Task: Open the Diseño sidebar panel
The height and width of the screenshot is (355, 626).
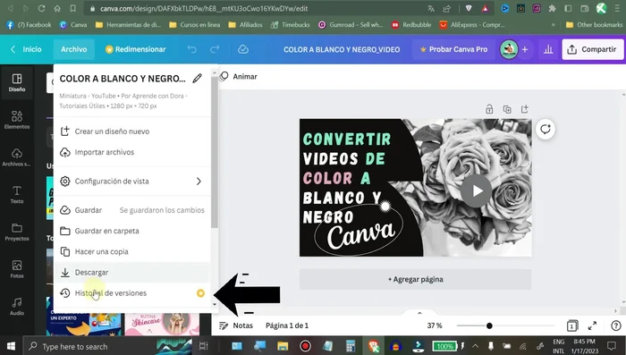Action: click(x=17, y=82)
